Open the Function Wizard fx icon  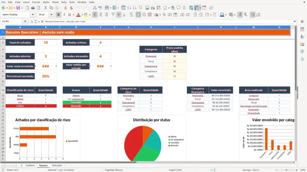31,21
